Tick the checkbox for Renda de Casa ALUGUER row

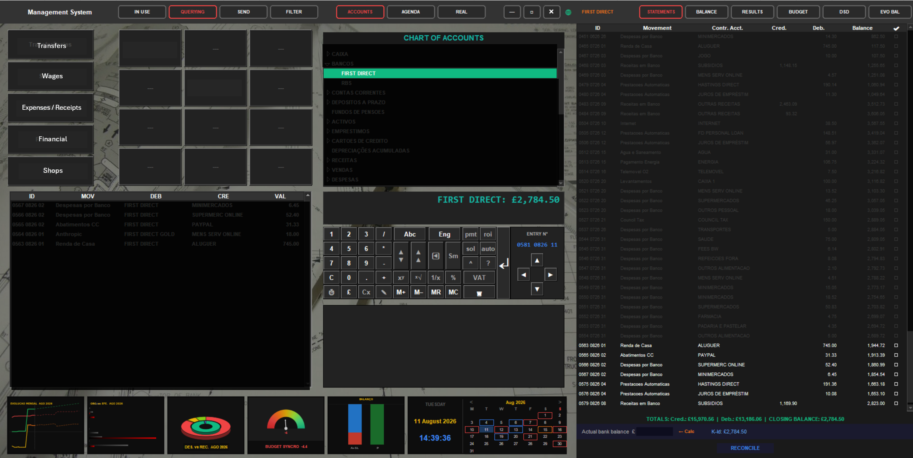(x=896, y=345)
